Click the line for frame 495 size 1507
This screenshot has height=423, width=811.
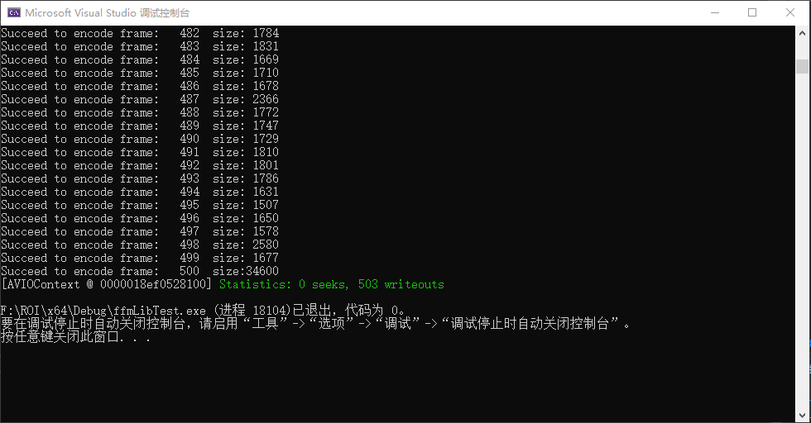coord(140,205)
